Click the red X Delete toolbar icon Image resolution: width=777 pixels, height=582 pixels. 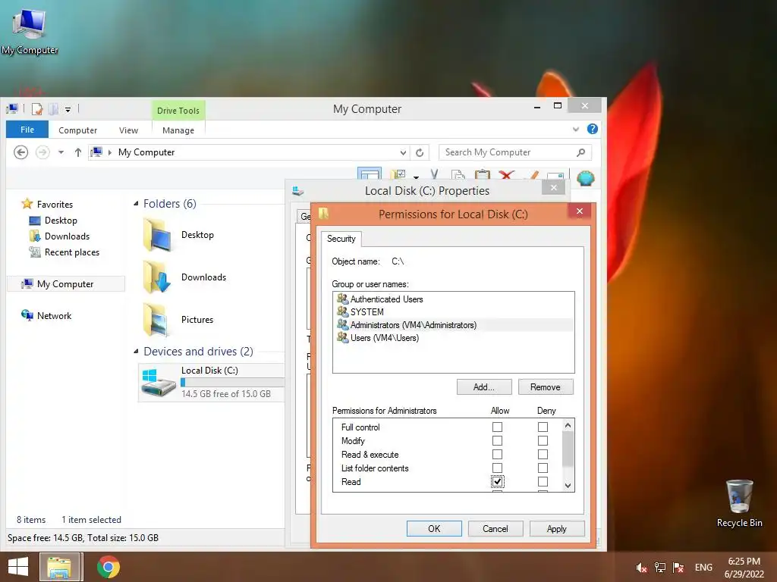click(x=506, y=175)
